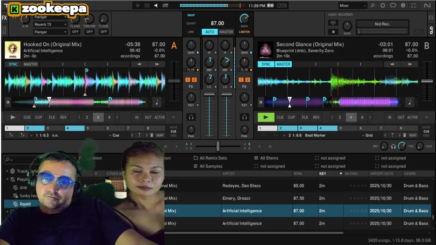Open the KEY column sort arrow
The image size is (436, 245).
[341, 174]
